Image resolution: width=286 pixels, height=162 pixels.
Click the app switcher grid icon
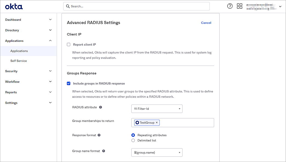tap(239, 6)
